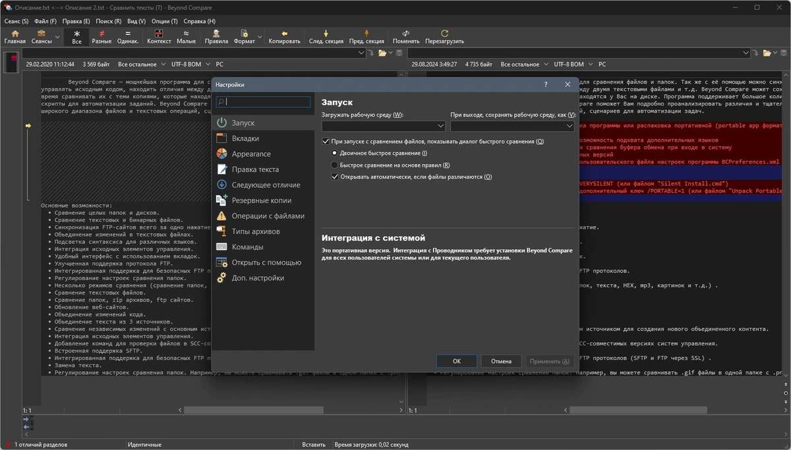Swap sides with Поменять icon
The width and height of the screenshot is (791, 450).
tap(406, 37)
